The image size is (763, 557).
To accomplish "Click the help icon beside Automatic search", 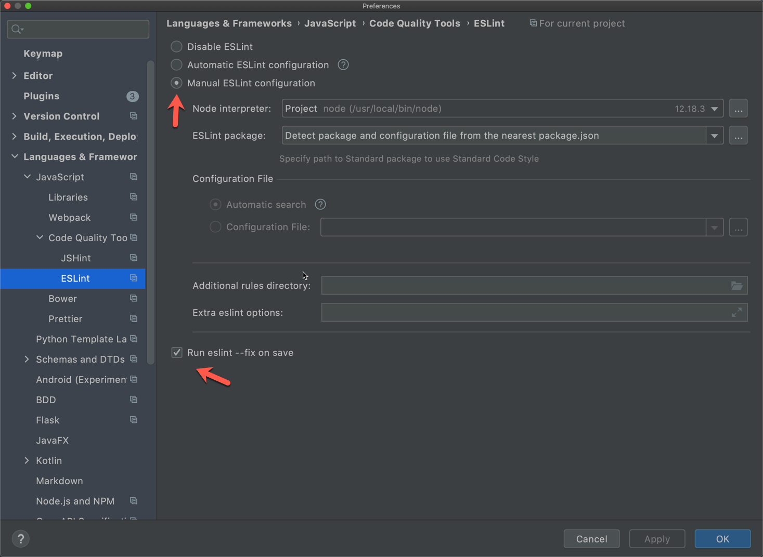I will tap(320, 205).
